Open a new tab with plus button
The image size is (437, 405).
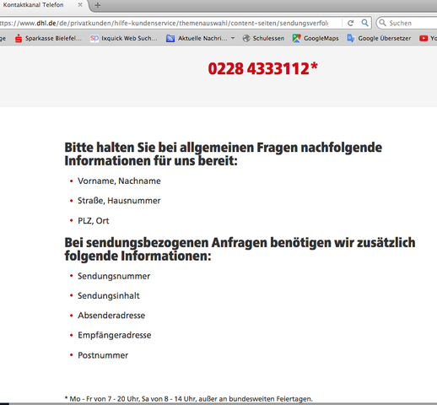98,5
